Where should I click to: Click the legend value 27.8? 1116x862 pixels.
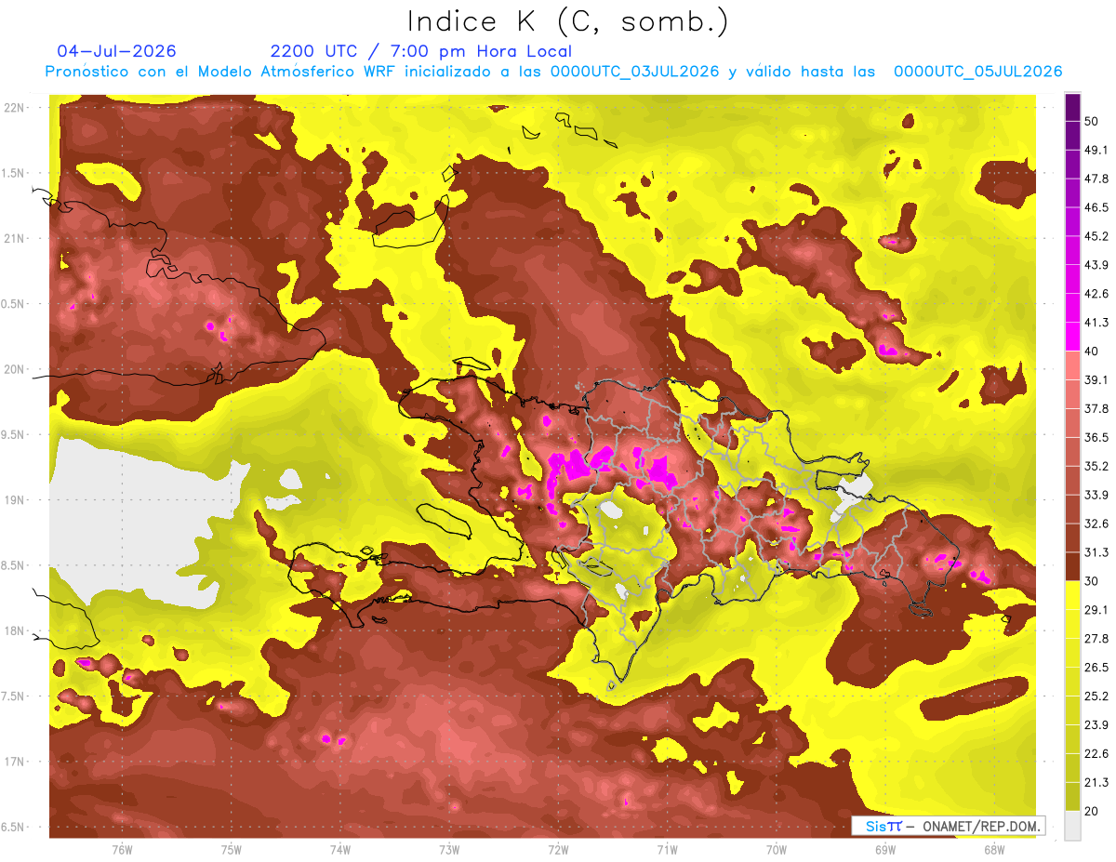(x=1096, y=639)
